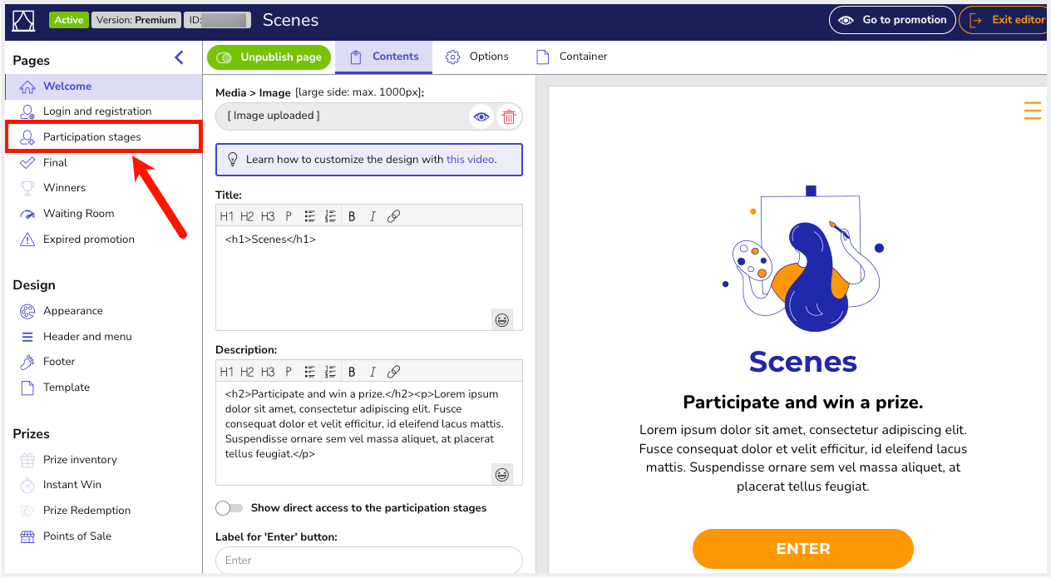Collapse the Pages sidebar with the chevron
The width and height of the screenshot is (1051, 578).
pyautogui.click(x=179, y=58)
